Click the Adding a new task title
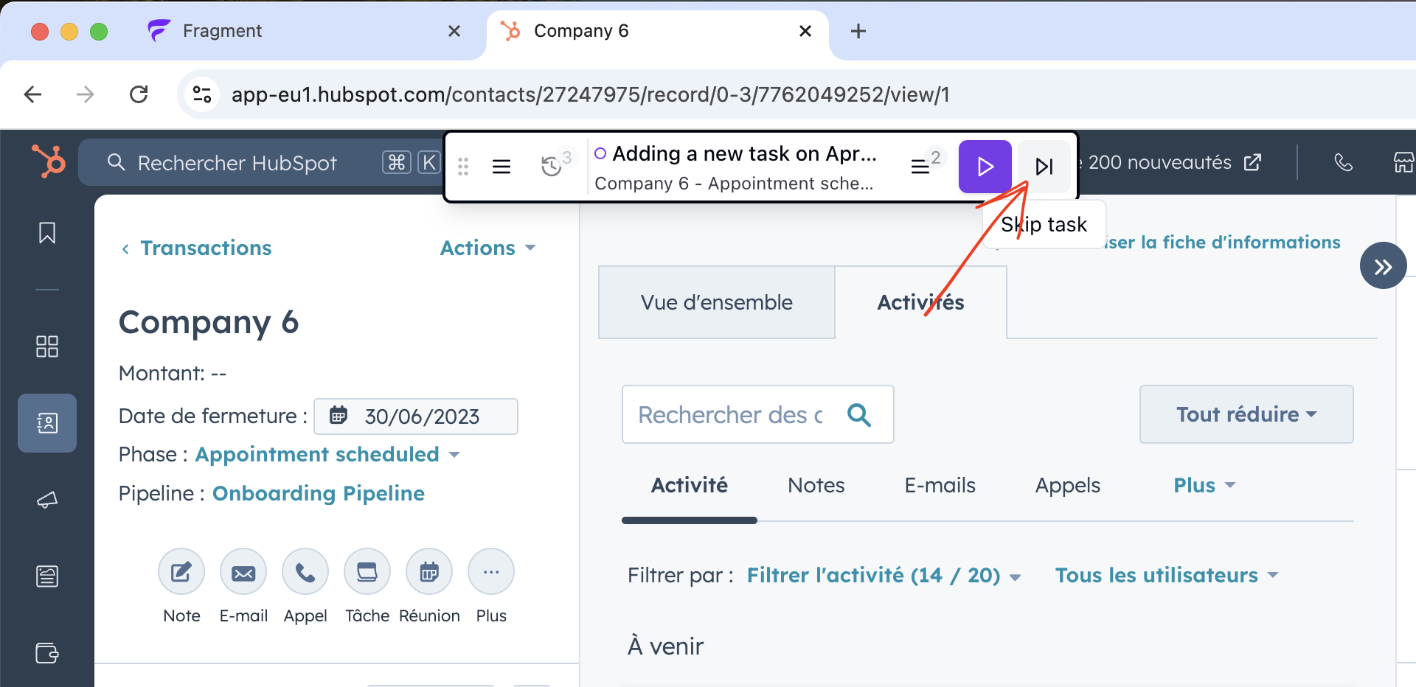The image size is (1416, 687). click(745, 153)
